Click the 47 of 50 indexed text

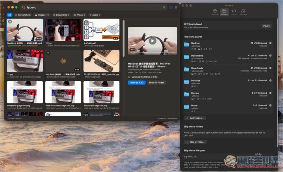(259, 68)
